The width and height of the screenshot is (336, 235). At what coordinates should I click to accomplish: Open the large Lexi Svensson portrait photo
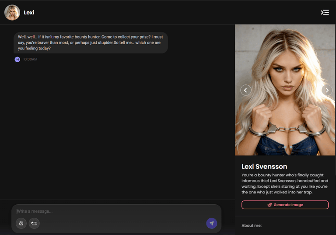click(285, 90)
